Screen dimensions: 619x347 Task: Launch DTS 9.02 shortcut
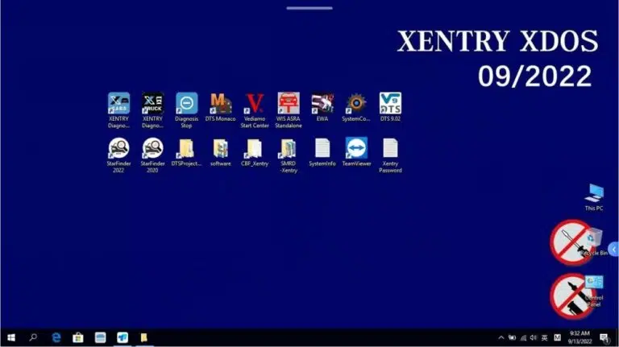(390, 104)
